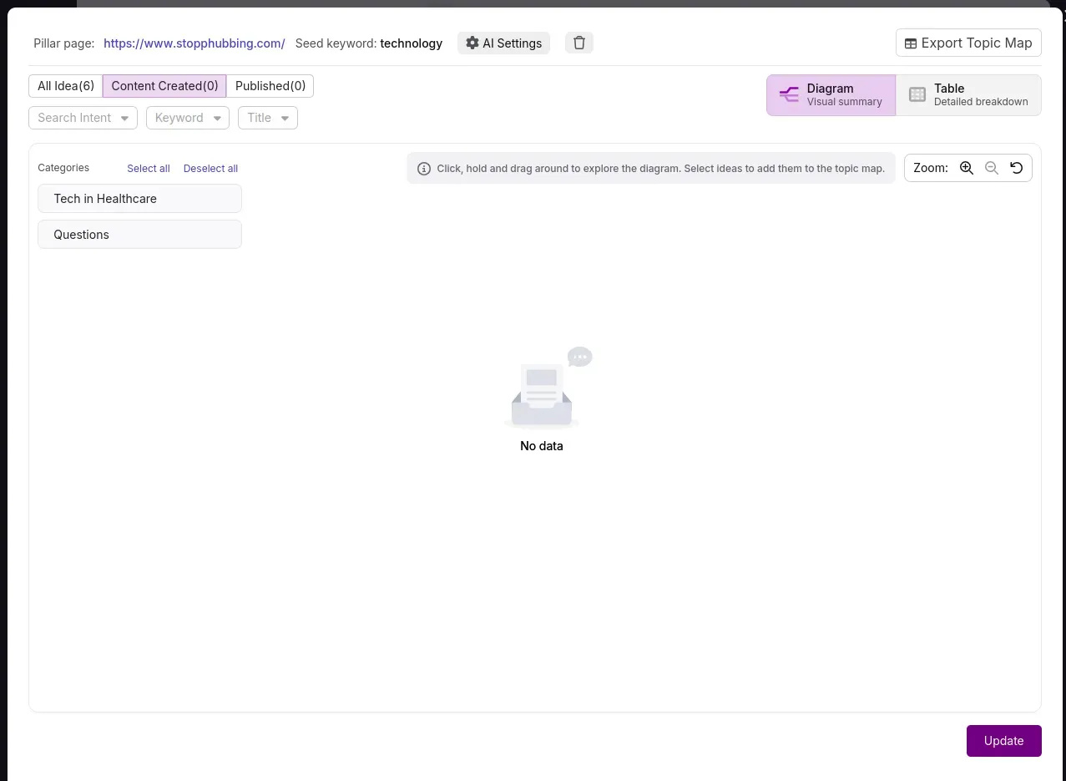Open AI Settings with the gear icon
The image size is (1066, 781).
pos(503,43)
